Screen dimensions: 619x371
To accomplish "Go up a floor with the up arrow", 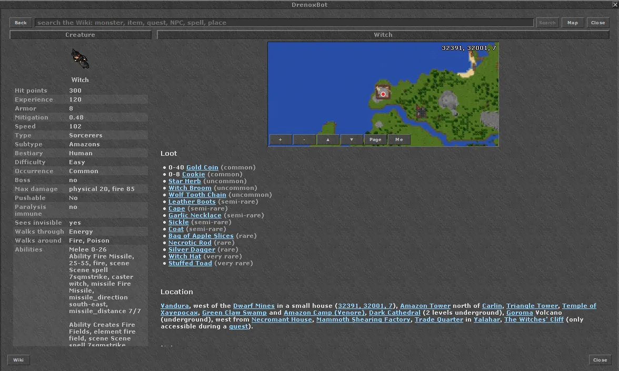I will (x=327, y=140).
